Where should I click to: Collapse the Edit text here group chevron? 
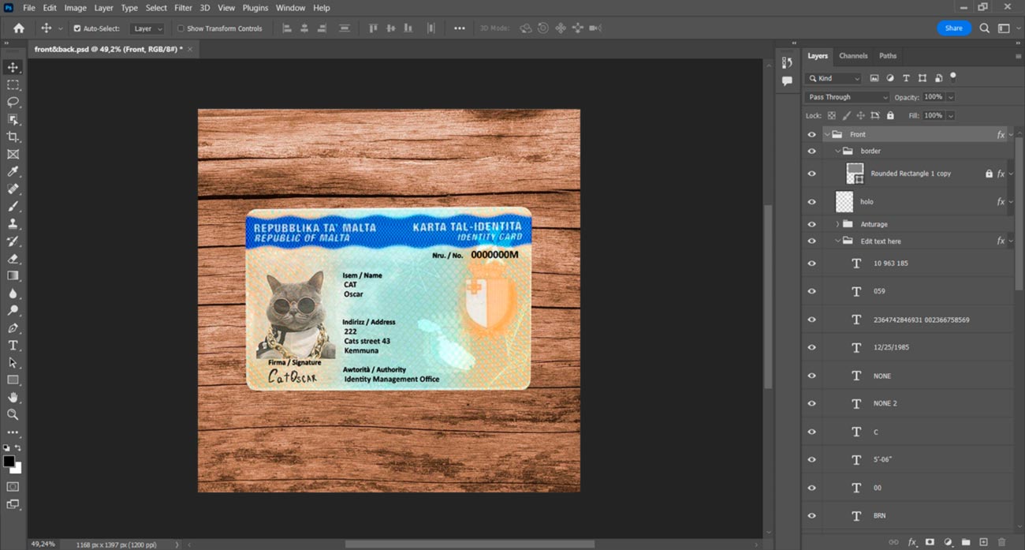pos(837,241)
